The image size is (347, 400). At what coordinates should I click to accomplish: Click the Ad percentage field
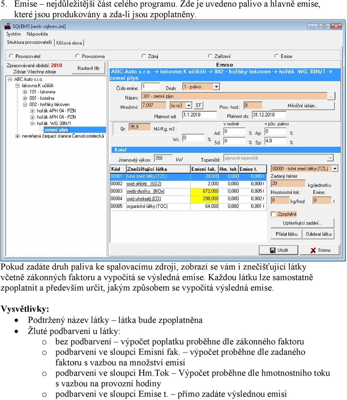point(235,131)
